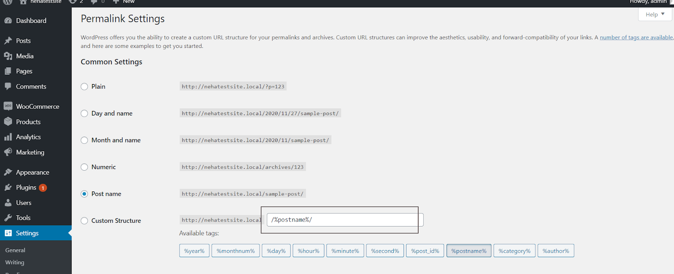The height and width of the screenshot is (274, 674).
Task: Select the Post name radio button
Action: click(84, 194)
